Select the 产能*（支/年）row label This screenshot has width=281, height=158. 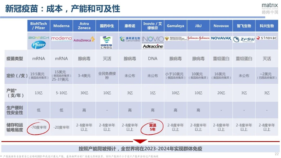click(15, 93)
